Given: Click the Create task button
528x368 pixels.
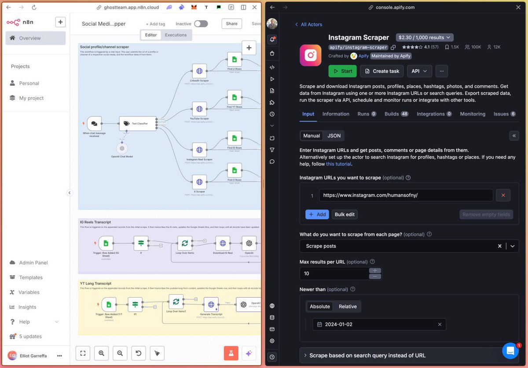Looking at the screenshot, I should [382, 71].
